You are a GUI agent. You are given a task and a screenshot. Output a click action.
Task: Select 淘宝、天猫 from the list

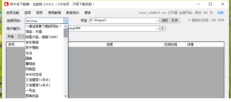coord(45,32)
